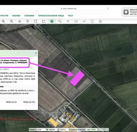The image size is (137, 132).
Task: Select the dashed rectangle deselect tool
Action: (44, 21)
